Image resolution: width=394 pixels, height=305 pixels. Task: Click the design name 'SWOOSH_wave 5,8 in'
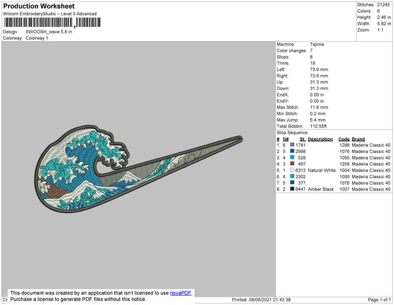click(49, 32)
